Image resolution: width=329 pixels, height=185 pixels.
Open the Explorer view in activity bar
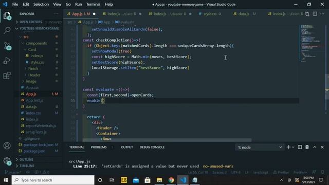click(7, 15)
